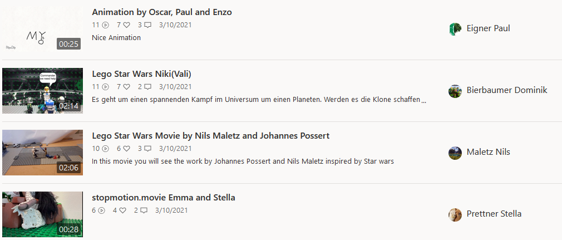Open Lego Star Wars Niki(Vali) video title
The width and height of the screenshot is (562, 240).
pyautogui.click(x=141, y=74)
